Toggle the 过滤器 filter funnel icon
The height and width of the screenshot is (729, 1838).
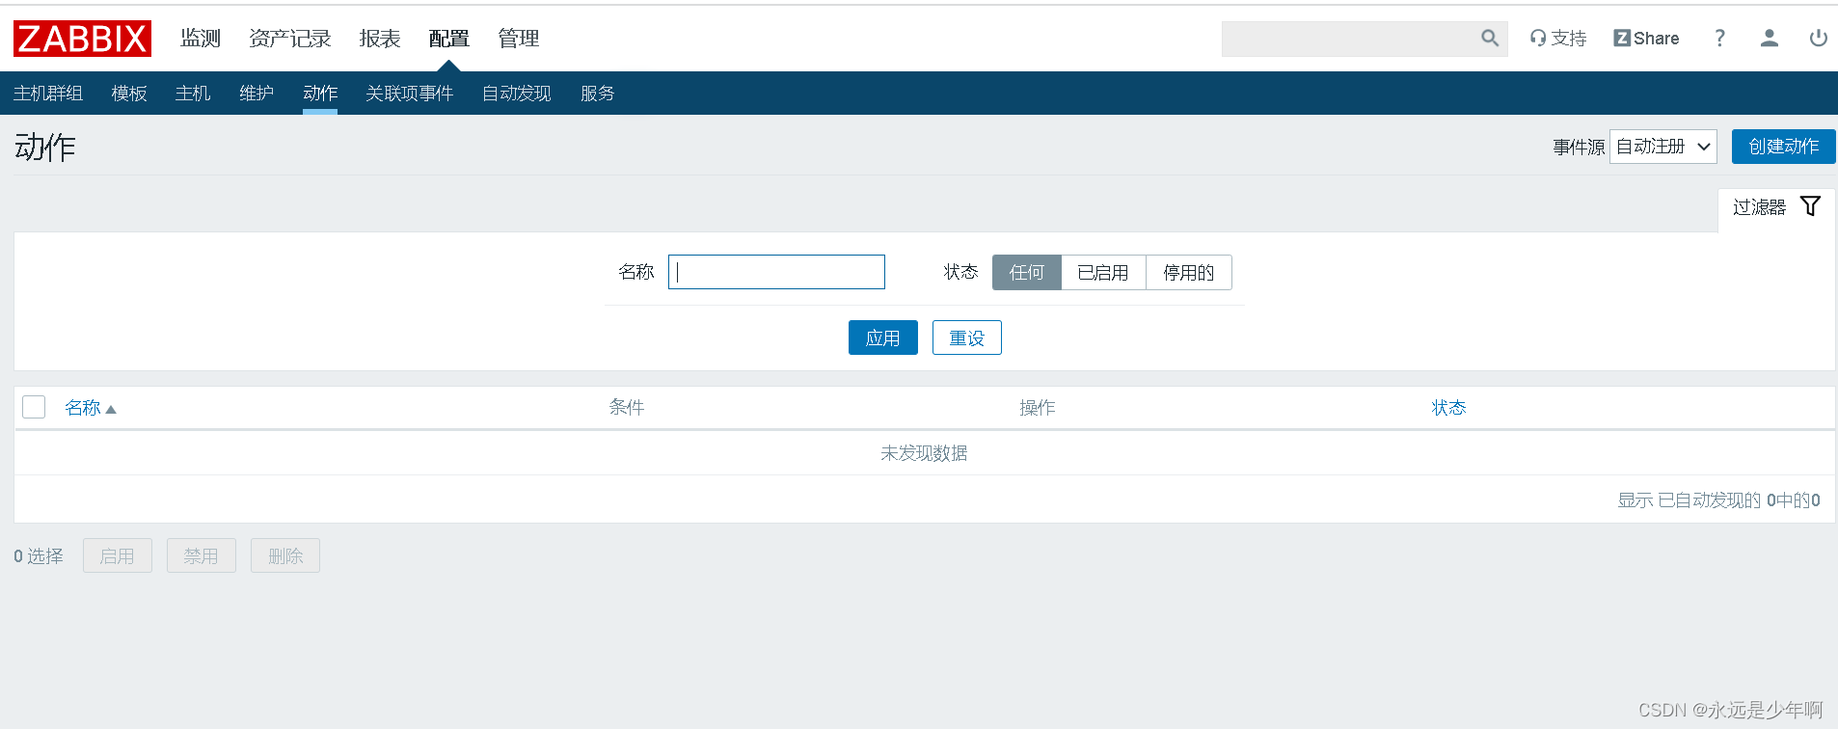click(x=1810, y=206)
